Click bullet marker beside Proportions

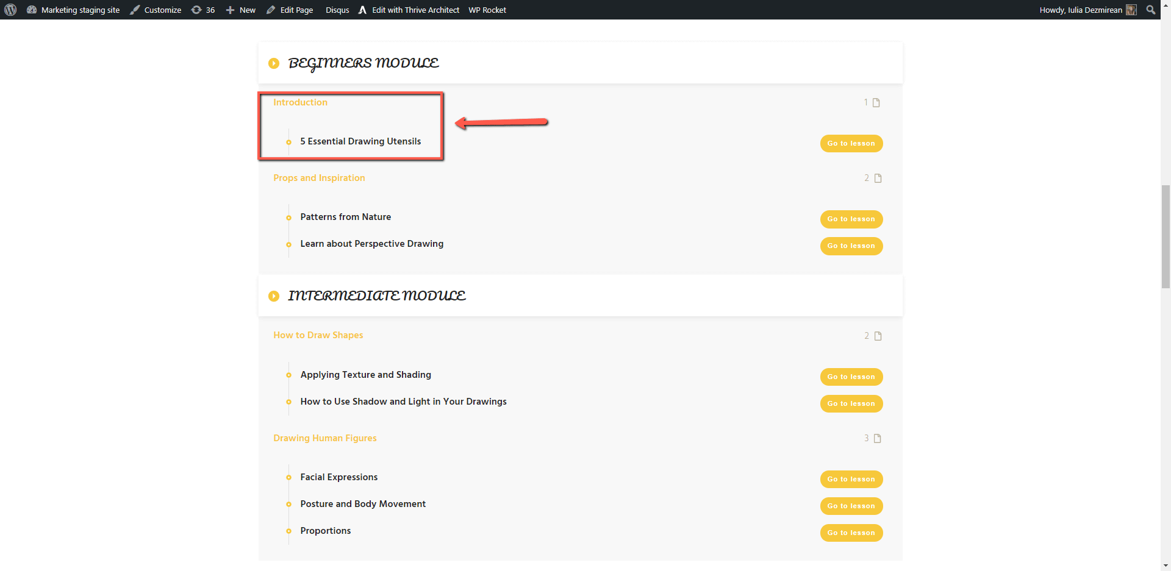pos(288,531)
